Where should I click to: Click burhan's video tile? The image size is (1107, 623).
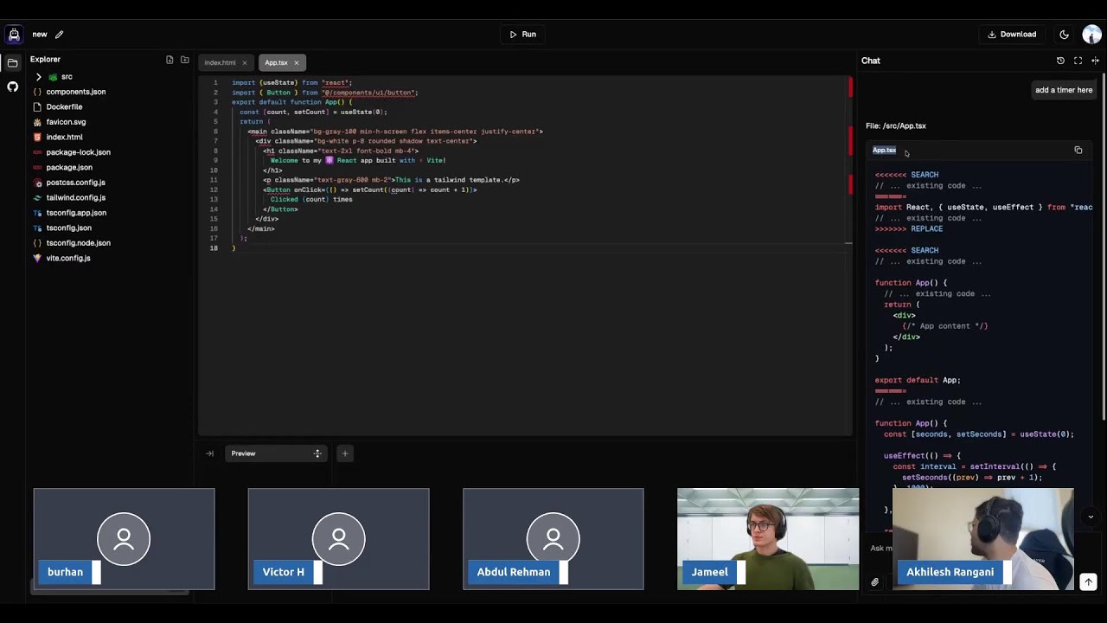[x=124, y=539]
